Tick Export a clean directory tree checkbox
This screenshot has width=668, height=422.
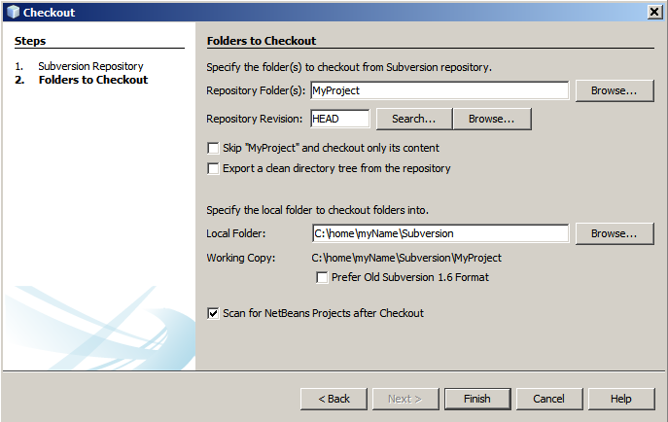click(x=213, y=168)
